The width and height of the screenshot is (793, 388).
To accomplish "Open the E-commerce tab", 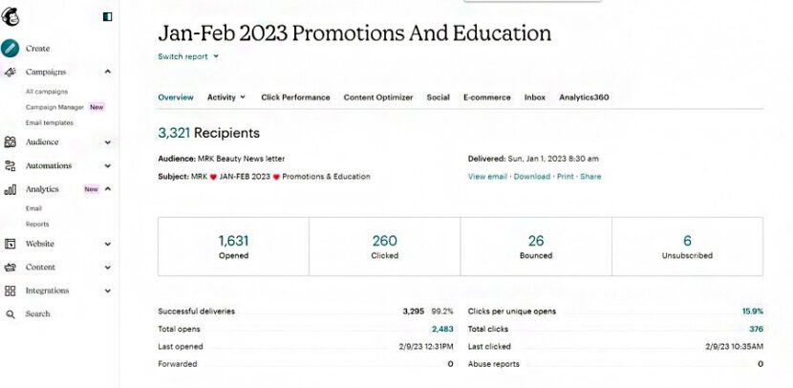I will (487, 97).
